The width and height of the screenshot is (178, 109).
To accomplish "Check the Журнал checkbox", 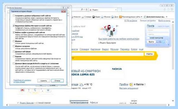I will click(14, 41).
